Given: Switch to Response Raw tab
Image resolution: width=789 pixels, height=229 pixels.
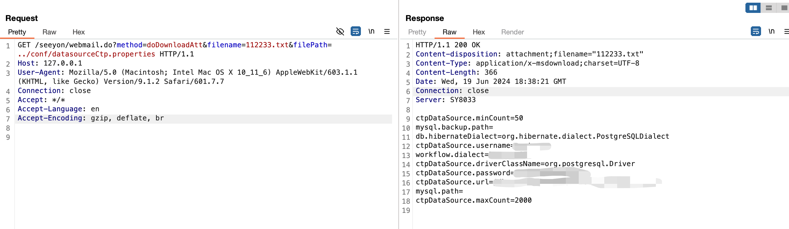Looking at the screenshot, I should 449,32.
